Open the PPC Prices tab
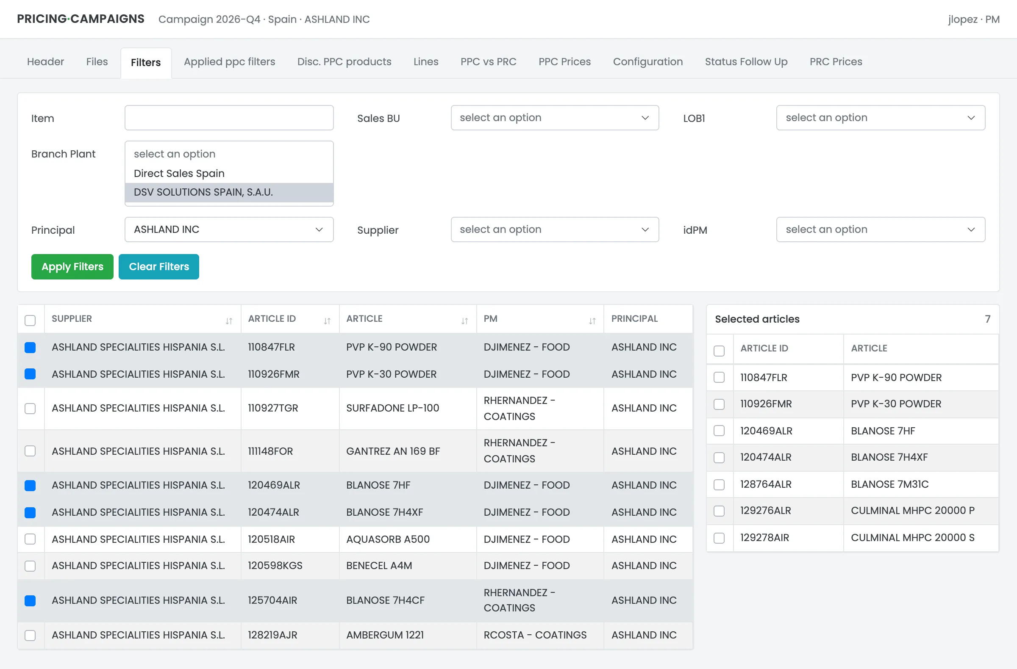Image resolution: width=1017 pixels, height=669 pixels. (x=564, y=62)
